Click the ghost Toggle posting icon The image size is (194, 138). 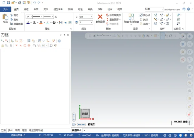[11, 46]
